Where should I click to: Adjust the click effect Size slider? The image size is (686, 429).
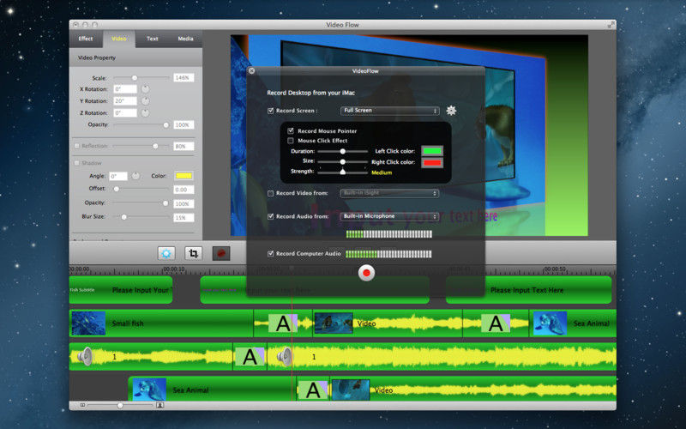click(x=342, y=161)
